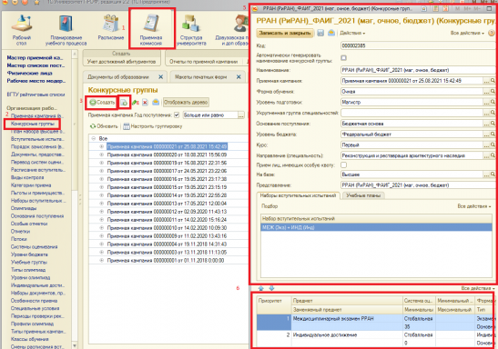Open Конкурсные группы in the sidebar
The width and height of the screenshot is (498, 349).
point(33,124)
